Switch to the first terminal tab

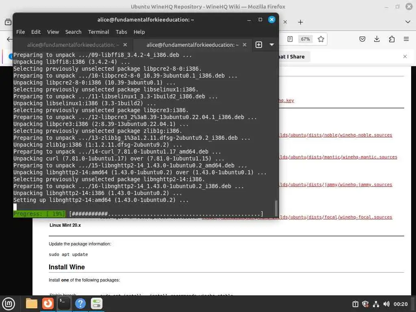click(73, 45)
